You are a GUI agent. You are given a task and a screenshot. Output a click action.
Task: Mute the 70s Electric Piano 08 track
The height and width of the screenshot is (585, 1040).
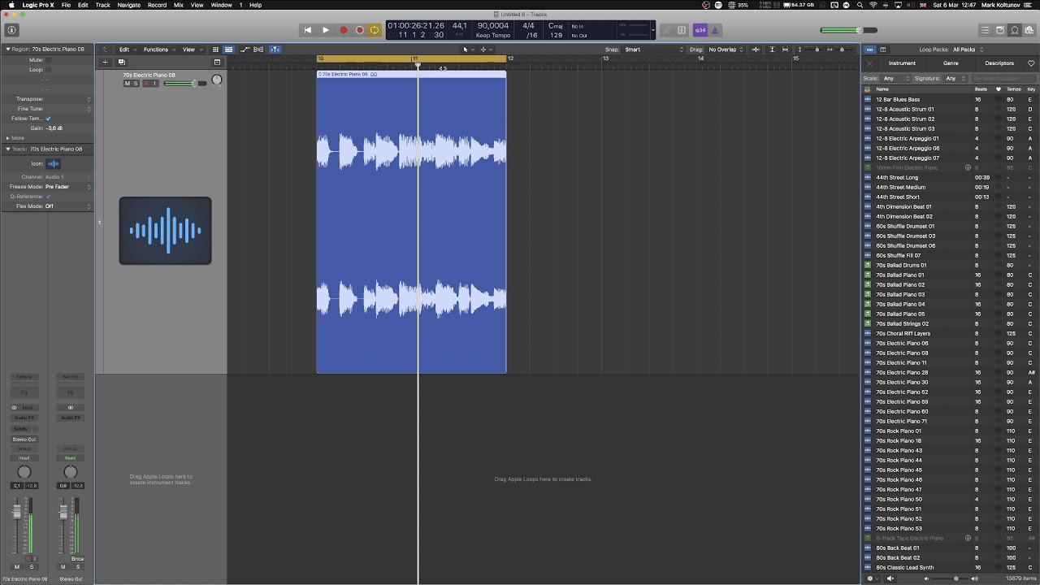coord(127,84)
